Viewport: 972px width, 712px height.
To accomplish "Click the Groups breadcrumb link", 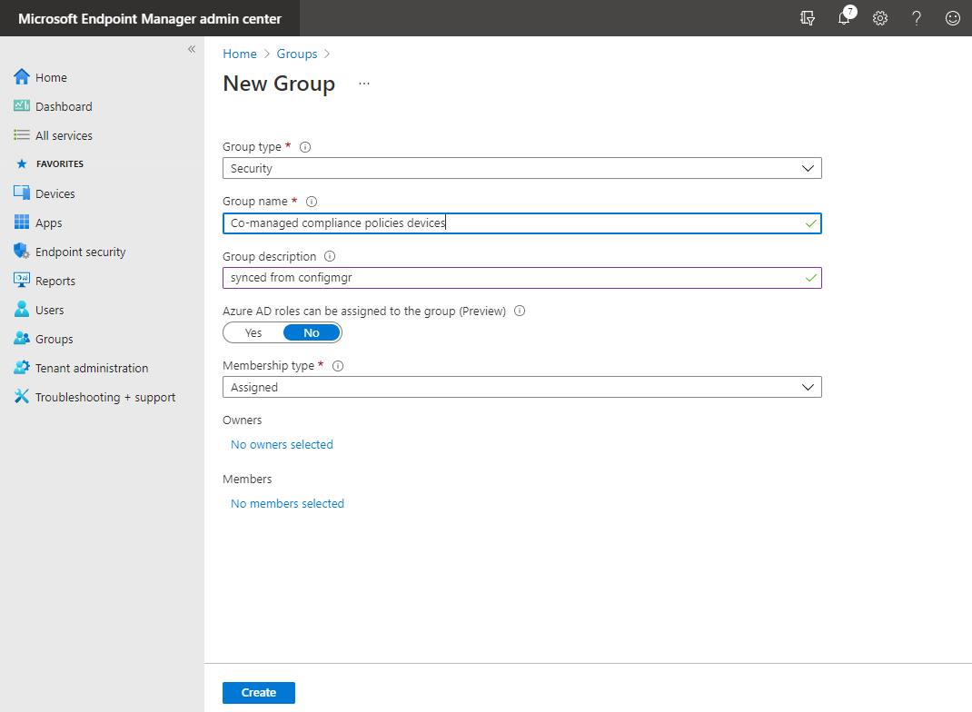I will [296, 54].
